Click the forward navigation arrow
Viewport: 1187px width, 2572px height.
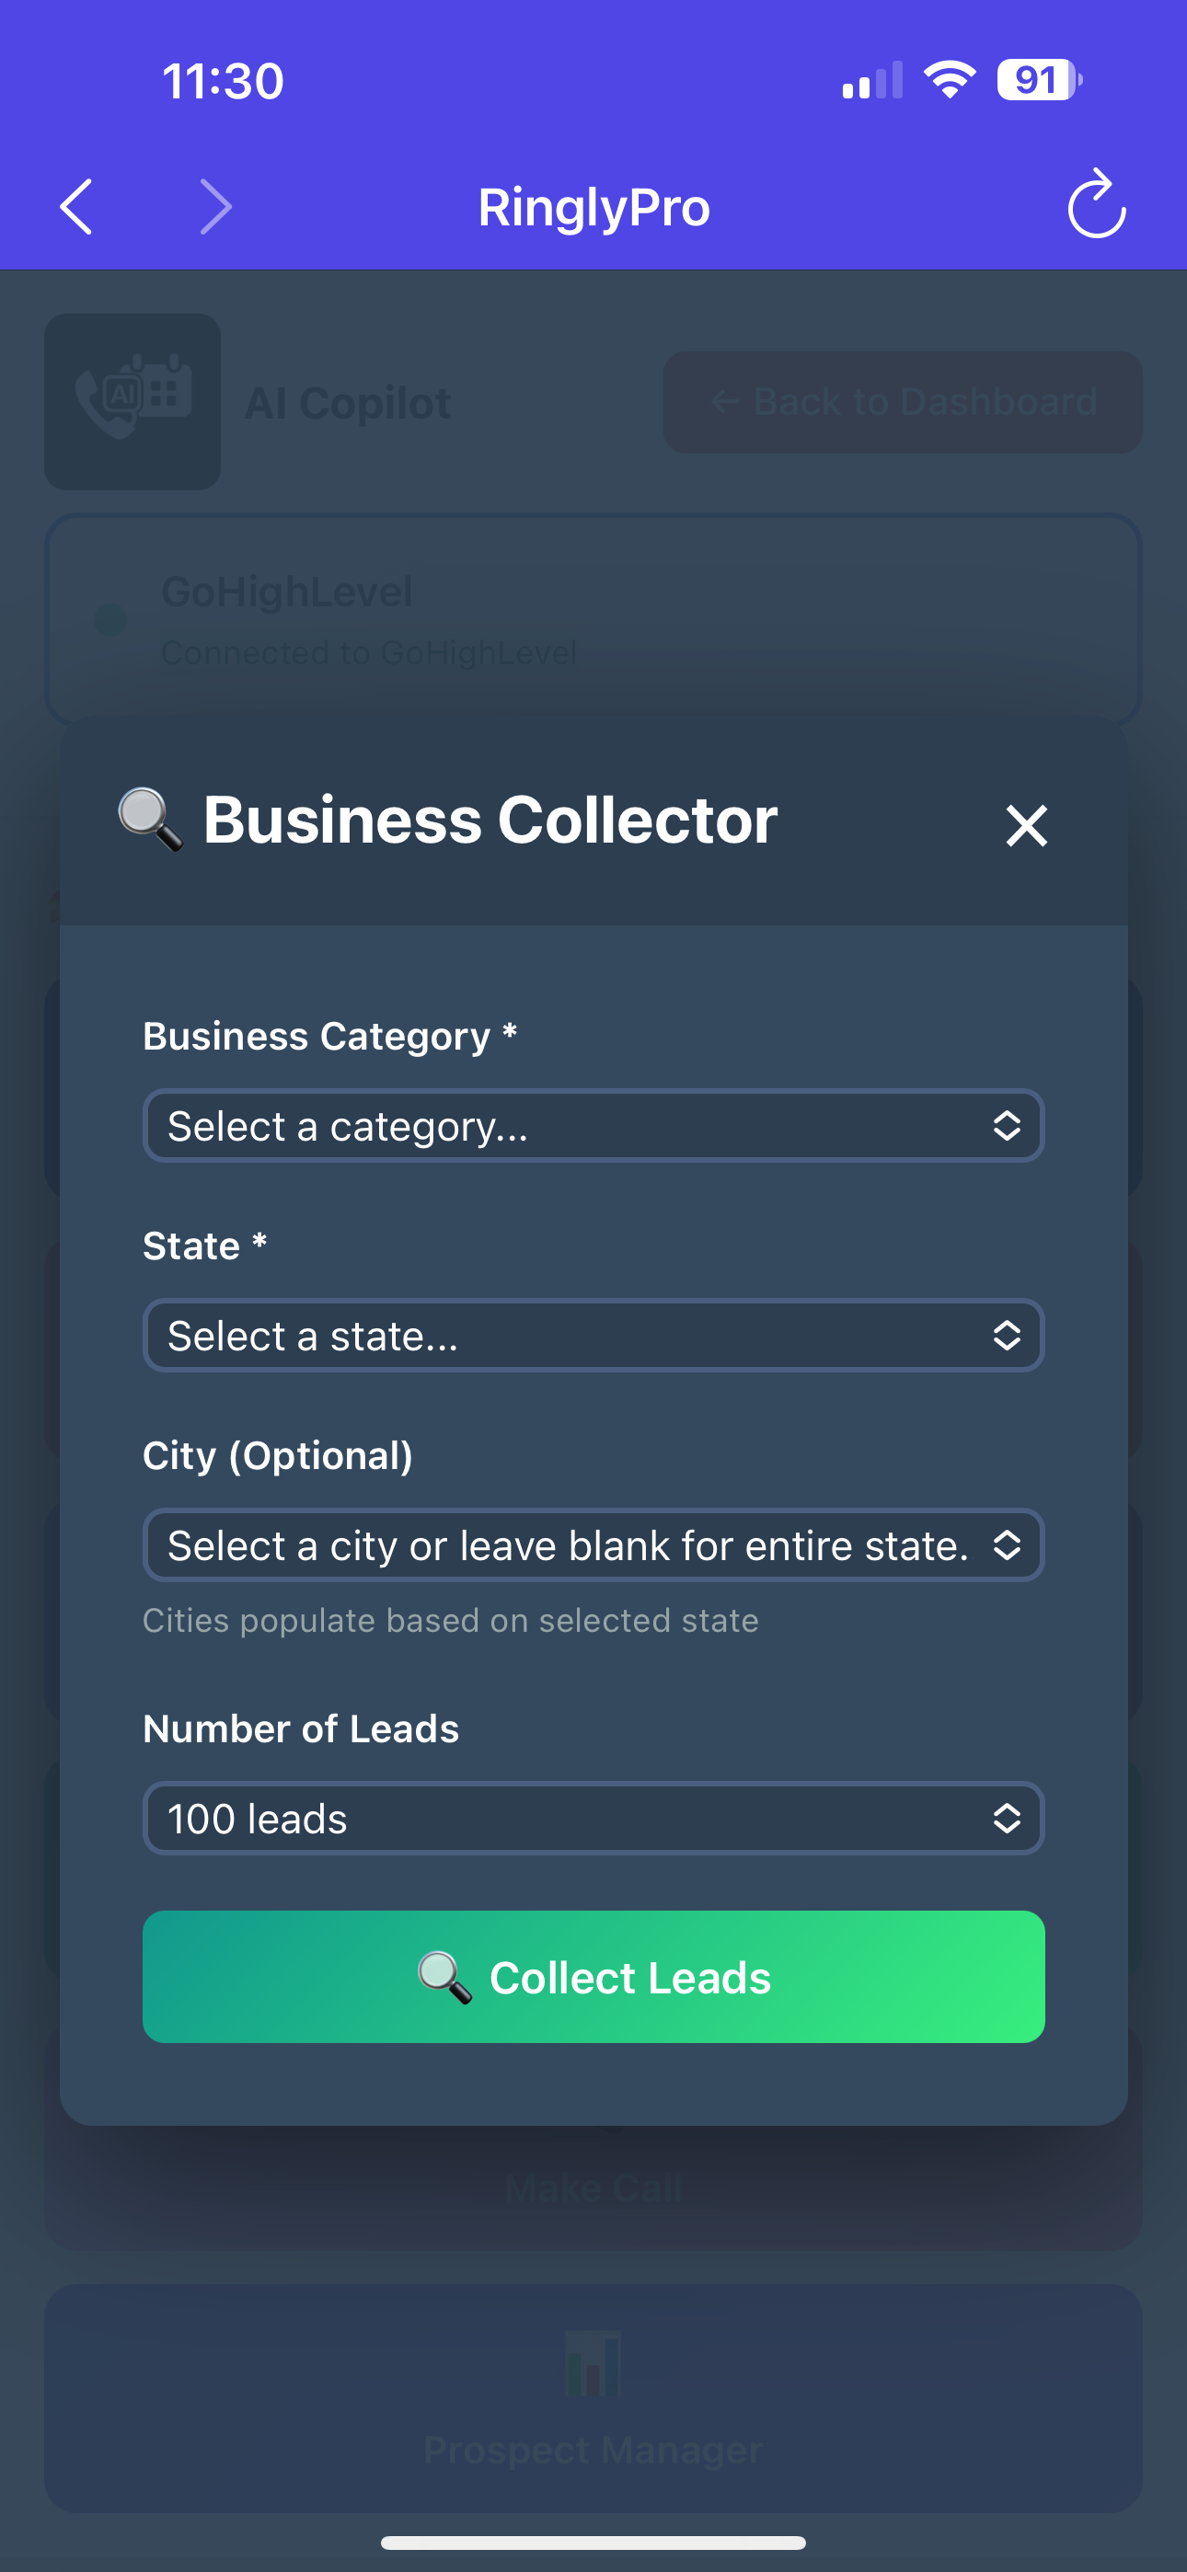point(216,207)
